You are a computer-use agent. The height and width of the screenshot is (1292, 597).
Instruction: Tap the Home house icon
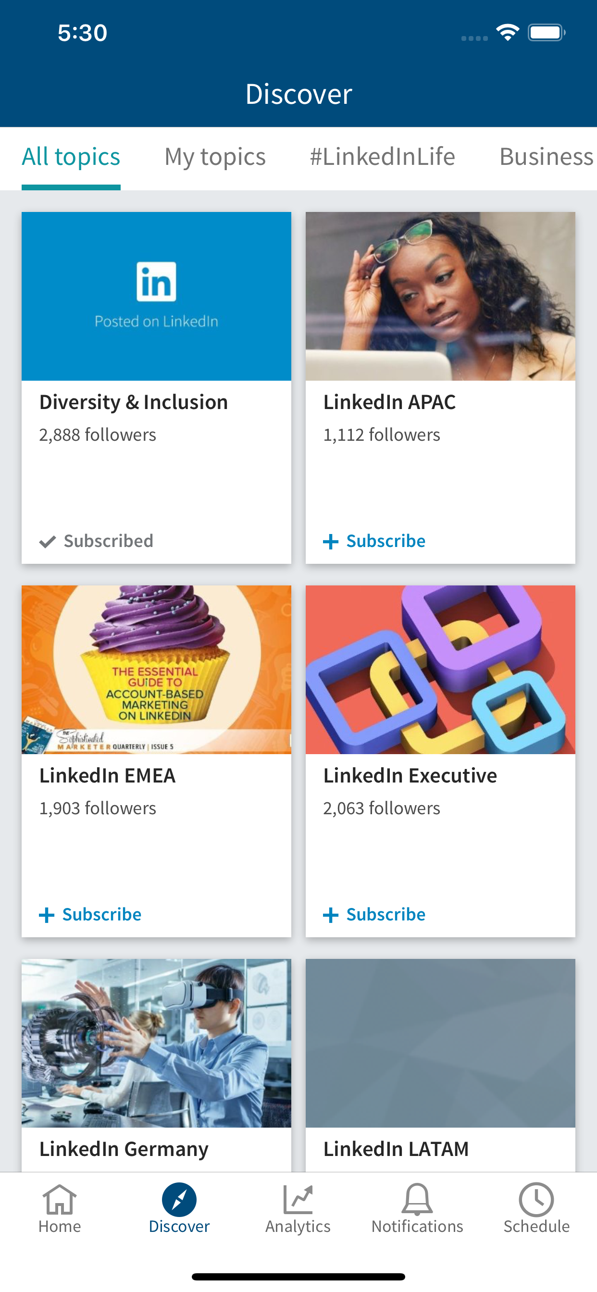(60, 1199)
